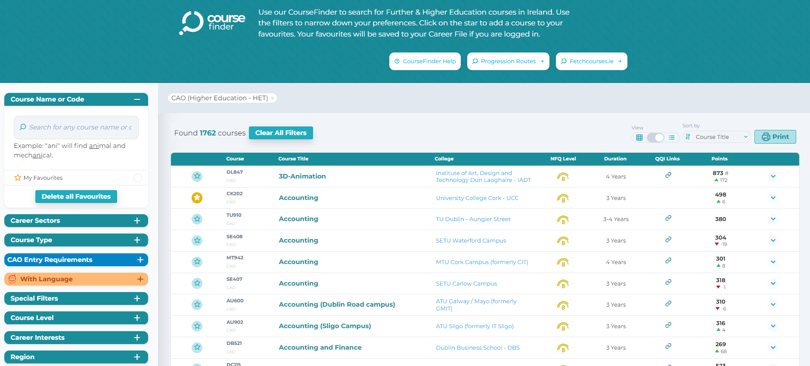Open QQI link for AU902 Accounting

click(668, 325)
